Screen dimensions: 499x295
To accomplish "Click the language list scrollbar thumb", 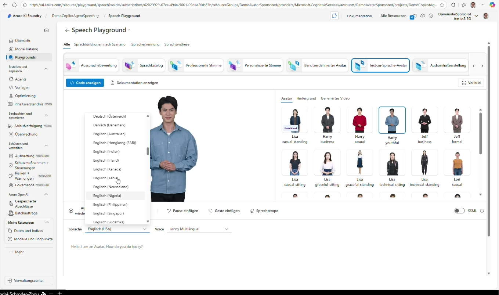I will point(148,151).
